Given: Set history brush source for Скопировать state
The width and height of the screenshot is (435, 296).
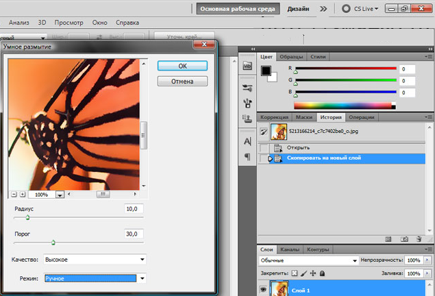Looking at the screenshot, I should tap(264, 159).
